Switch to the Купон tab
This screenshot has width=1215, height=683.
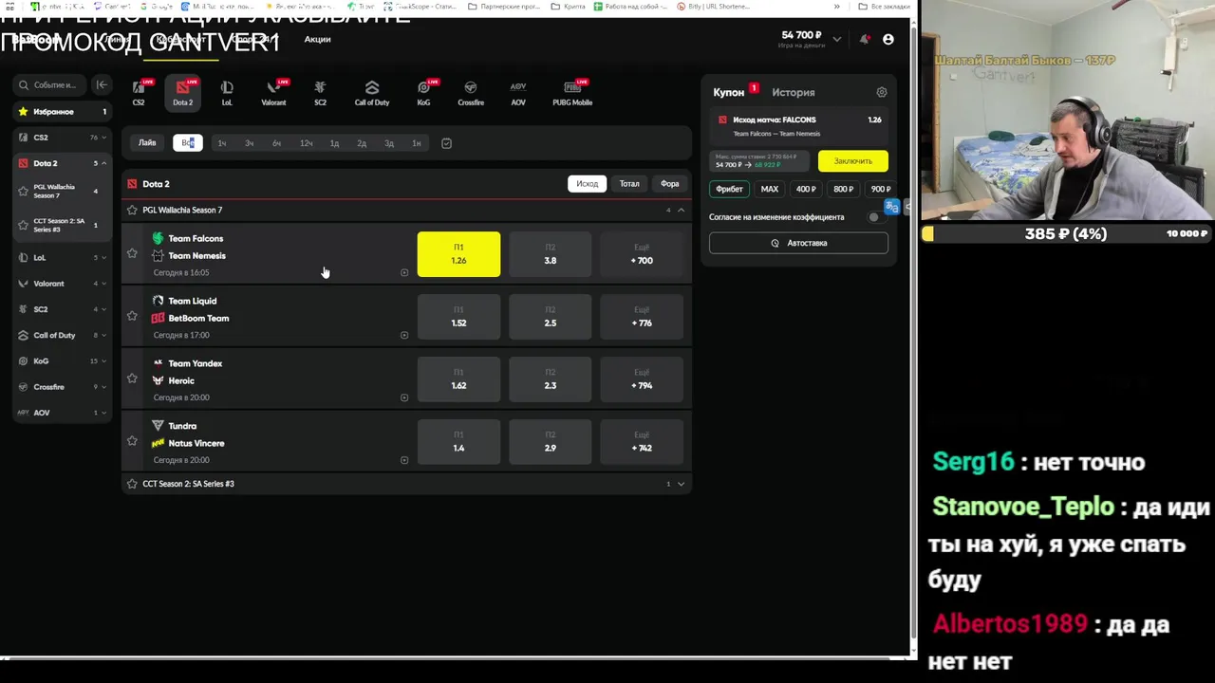pyautogui.click(x=729, y=92)
